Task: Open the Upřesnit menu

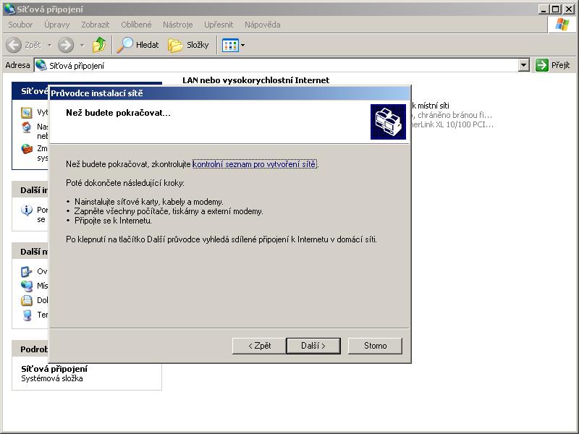Action: pyautogui.click(x=219, y=25)
